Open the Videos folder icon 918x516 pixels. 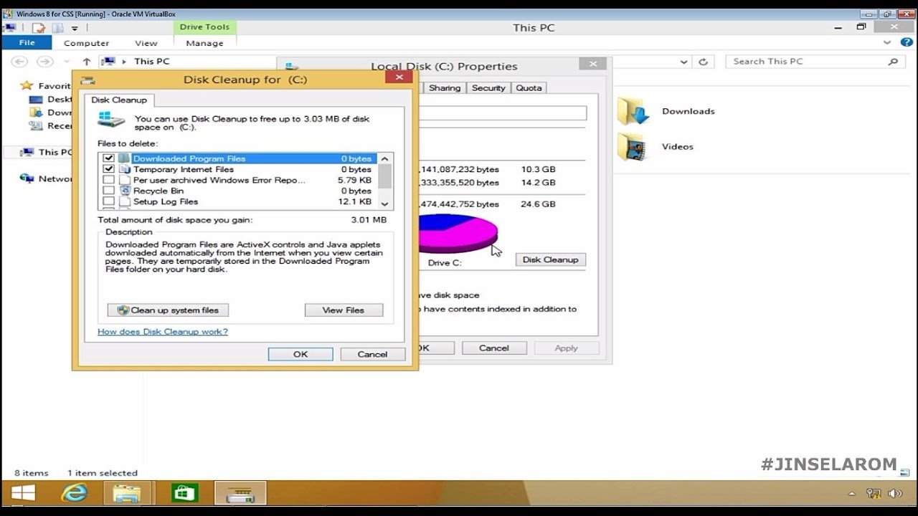[x=632, y=146]
